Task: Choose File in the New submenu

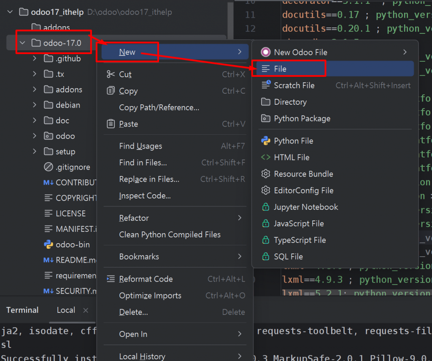Action: coord(335,69)
